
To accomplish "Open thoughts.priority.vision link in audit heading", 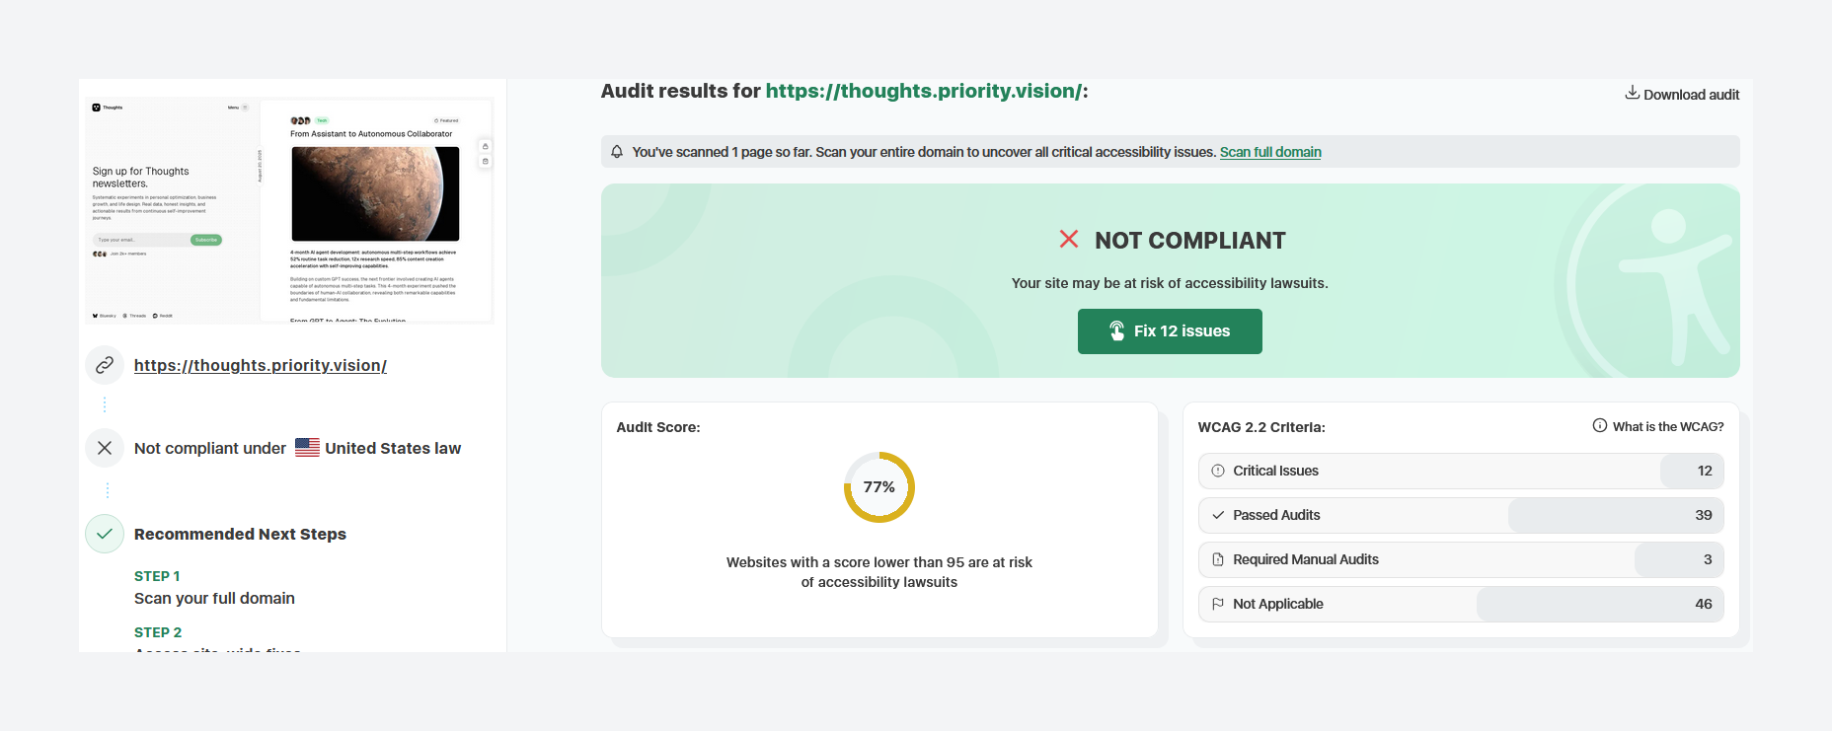I will click(923, 91).
